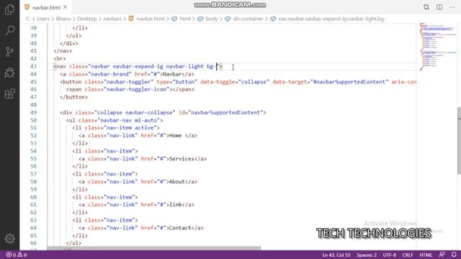Click the Home link text on line 52

175,135
